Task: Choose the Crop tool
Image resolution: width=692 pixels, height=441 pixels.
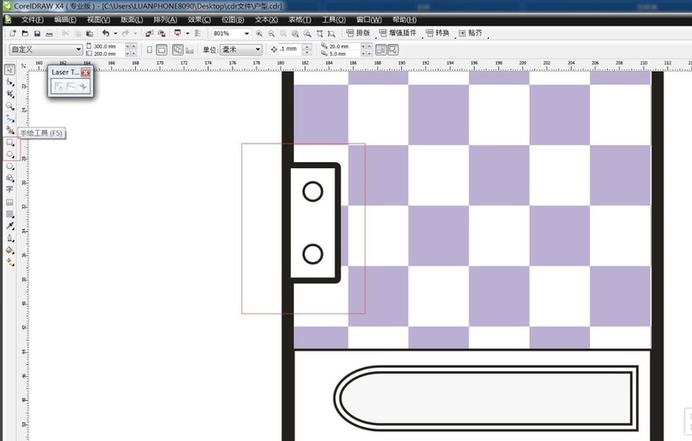Action: pos(10,93)
